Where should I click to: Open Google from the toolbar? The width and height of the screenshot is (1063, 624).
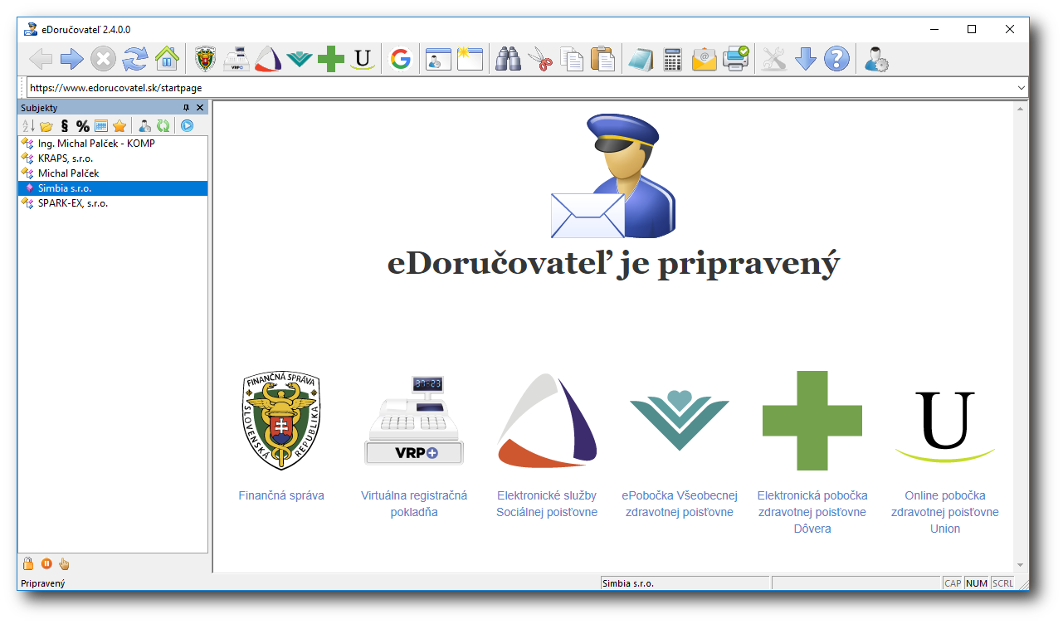coord(400,59)
